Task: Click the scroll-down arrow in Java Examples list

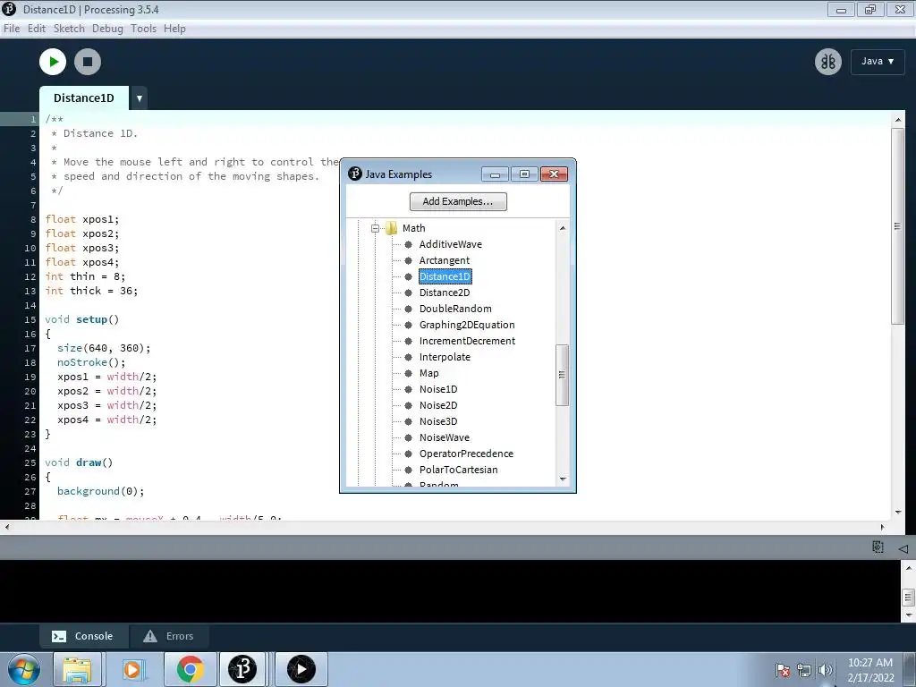Action: pos(563,479)
